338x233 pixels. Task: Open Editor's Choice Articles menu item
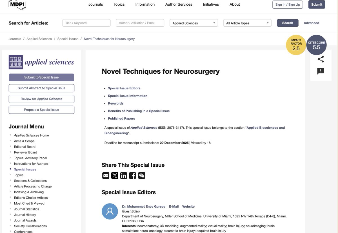pyautogui.click(x=31, y=198)
